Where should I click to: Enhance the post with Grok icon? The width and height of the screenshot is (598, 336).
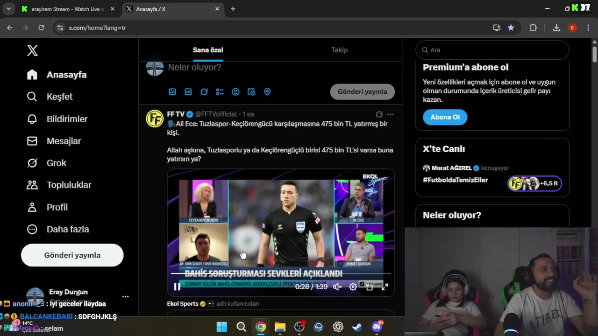click(204, 92)
